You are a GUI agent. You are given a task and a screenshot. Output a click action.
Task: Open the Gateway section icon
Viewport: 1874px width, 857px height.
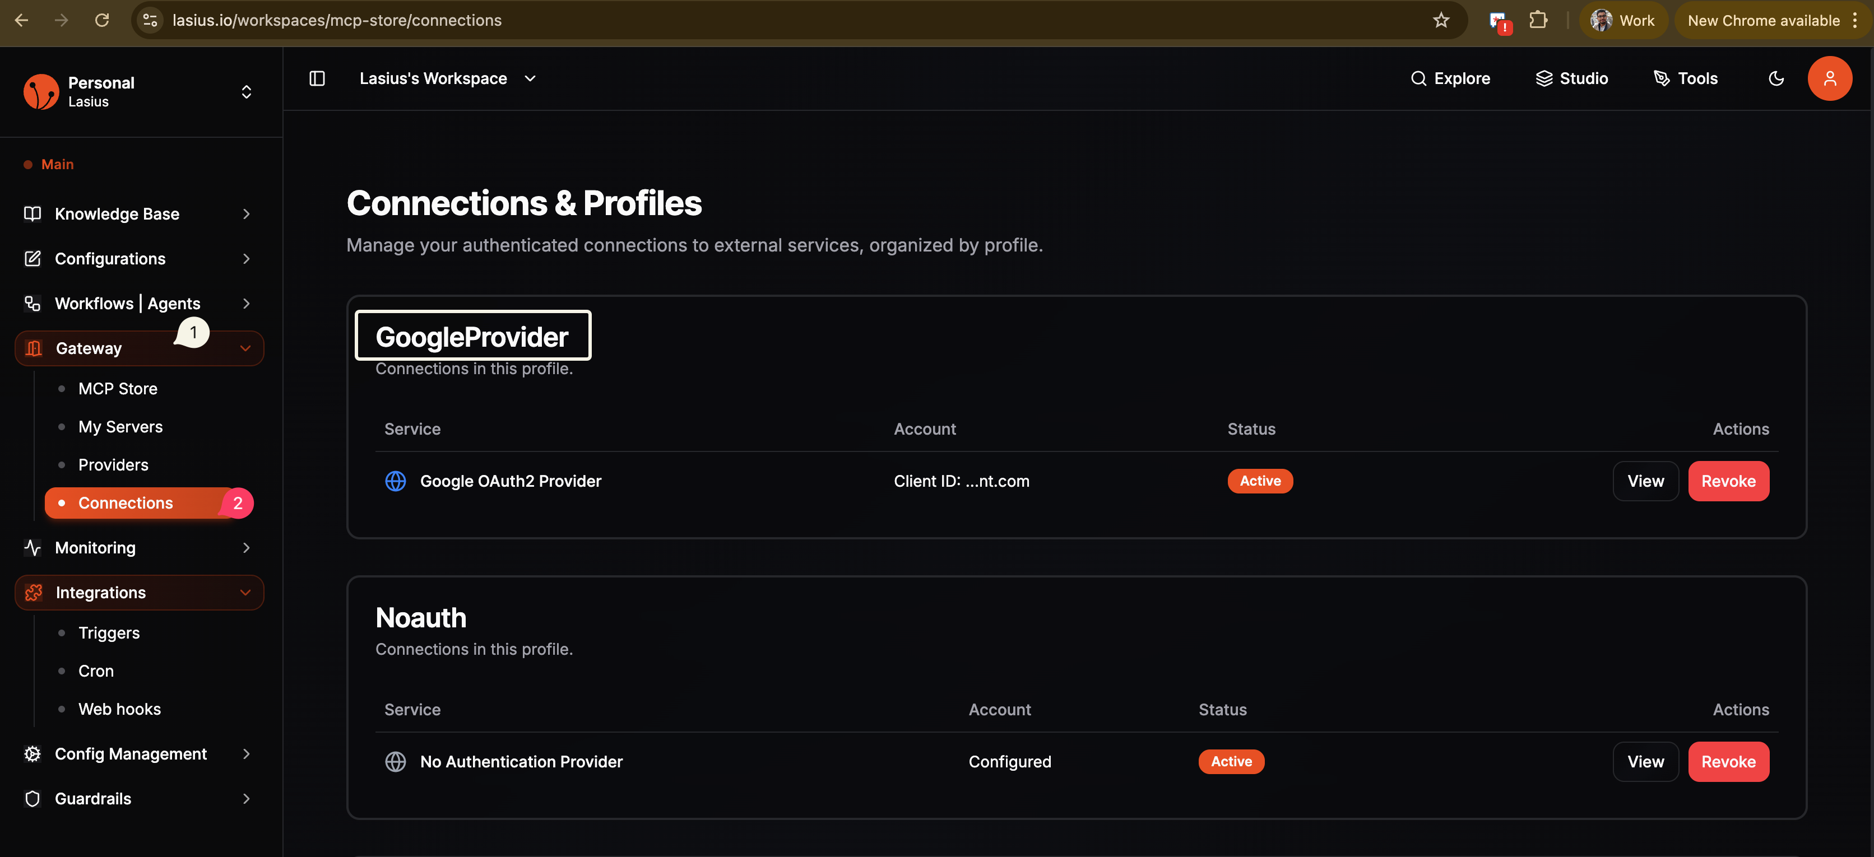[x=34, y=348]
